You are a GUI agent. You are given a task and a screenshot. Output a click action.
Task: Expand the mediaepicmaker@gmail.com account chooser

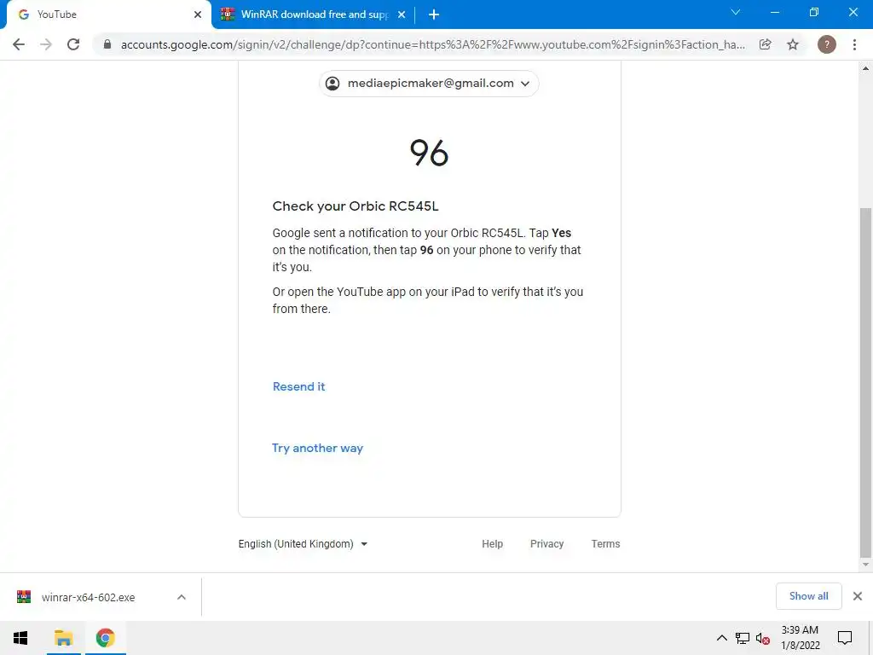tap(429, 84)
